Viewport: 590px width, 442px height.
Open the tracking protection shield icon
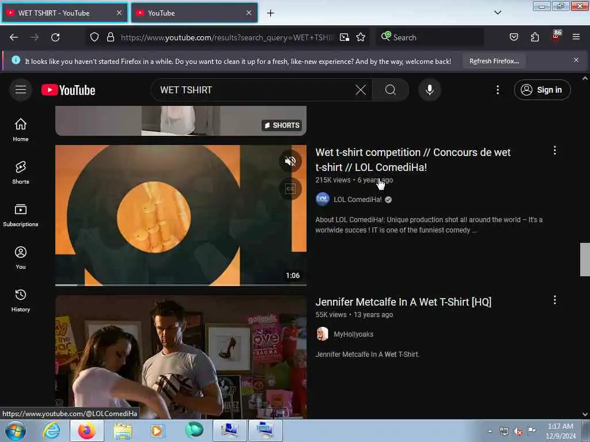pyautogui.click(x=94, y=37)
